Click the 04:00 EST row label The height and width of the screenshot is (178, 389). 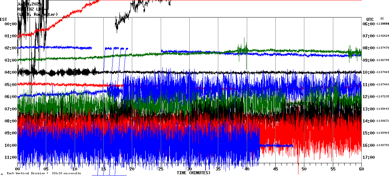click(10, 72)
